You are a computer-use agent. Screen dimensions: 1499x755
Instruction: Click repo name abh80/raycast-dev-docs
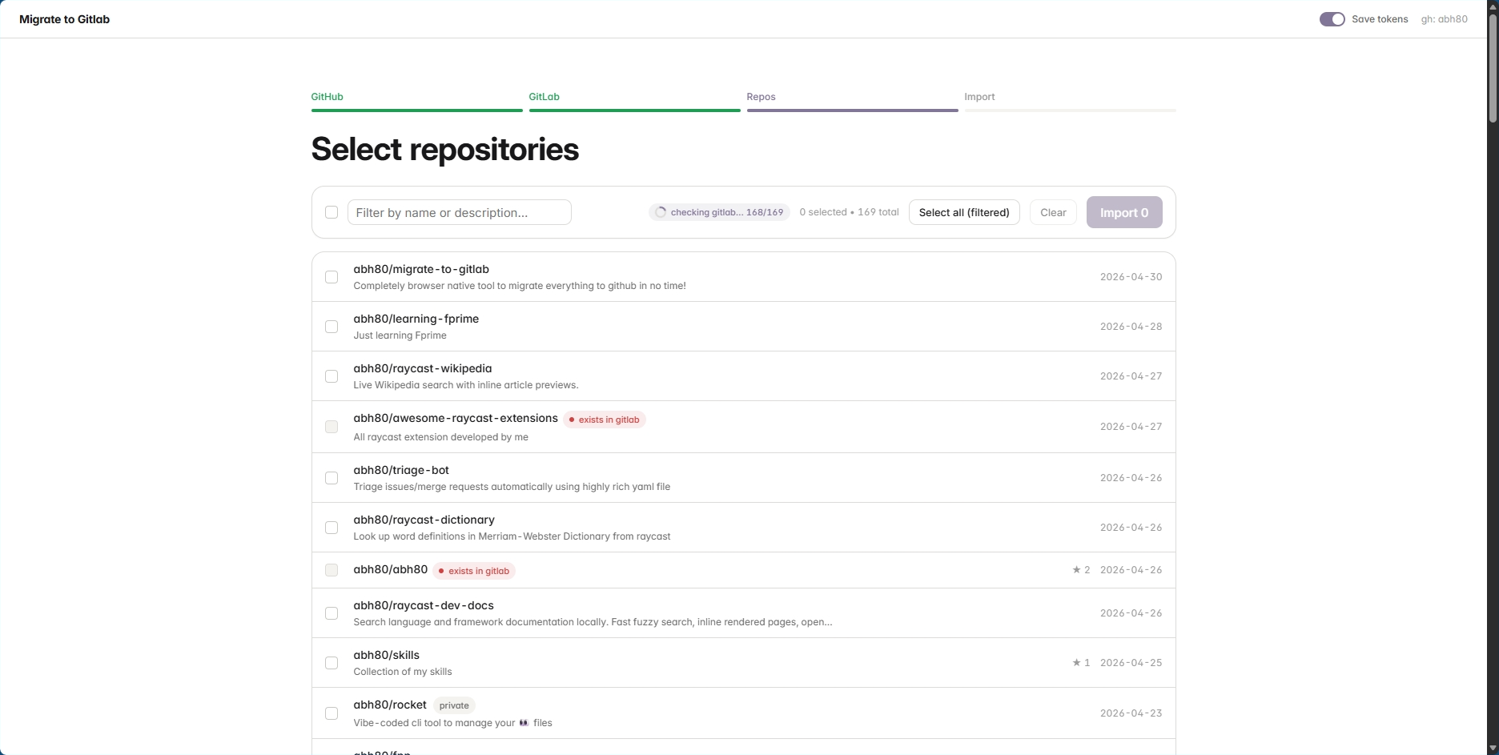[424, 605]
